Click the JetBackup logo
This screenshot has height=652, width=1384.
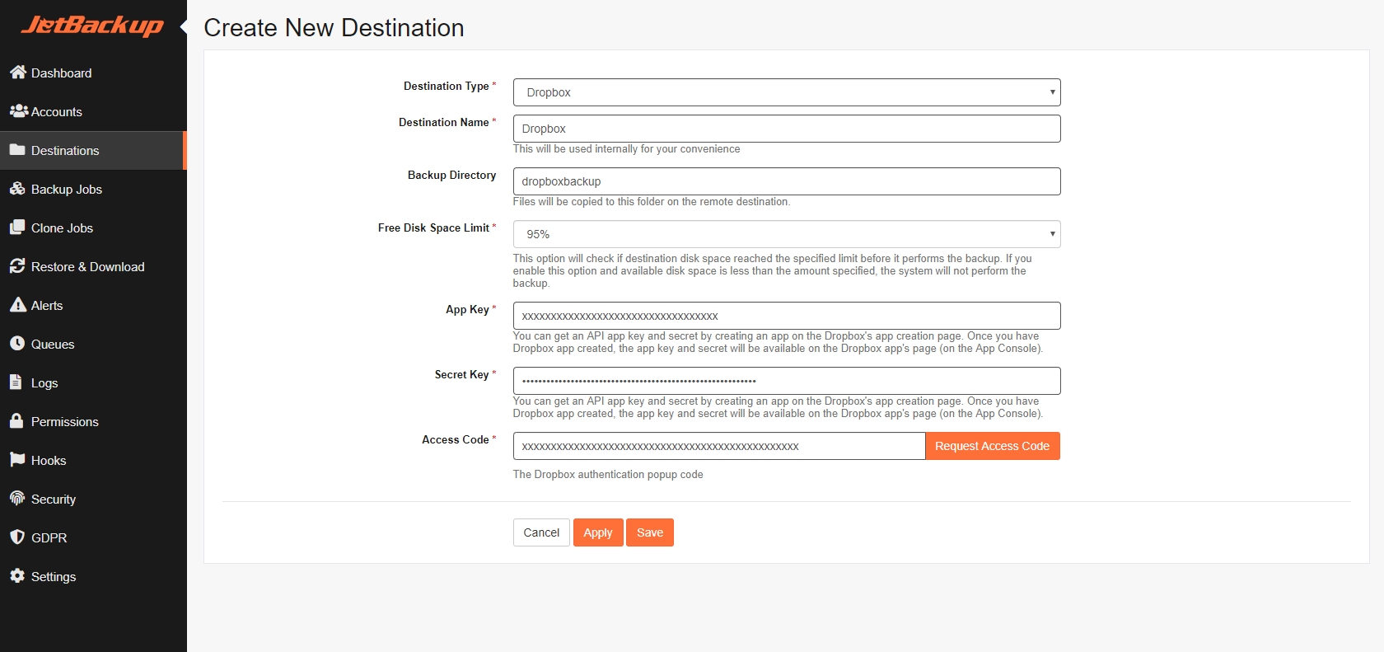[92, 26]
